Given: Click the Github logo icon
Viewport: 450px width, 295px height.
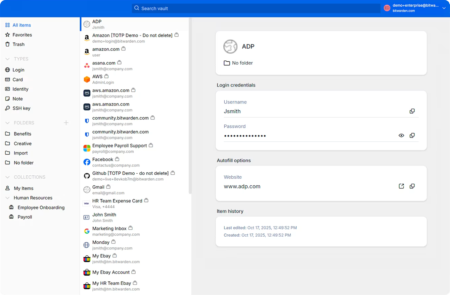Looking at the screenshot, I should pos(87,176).
